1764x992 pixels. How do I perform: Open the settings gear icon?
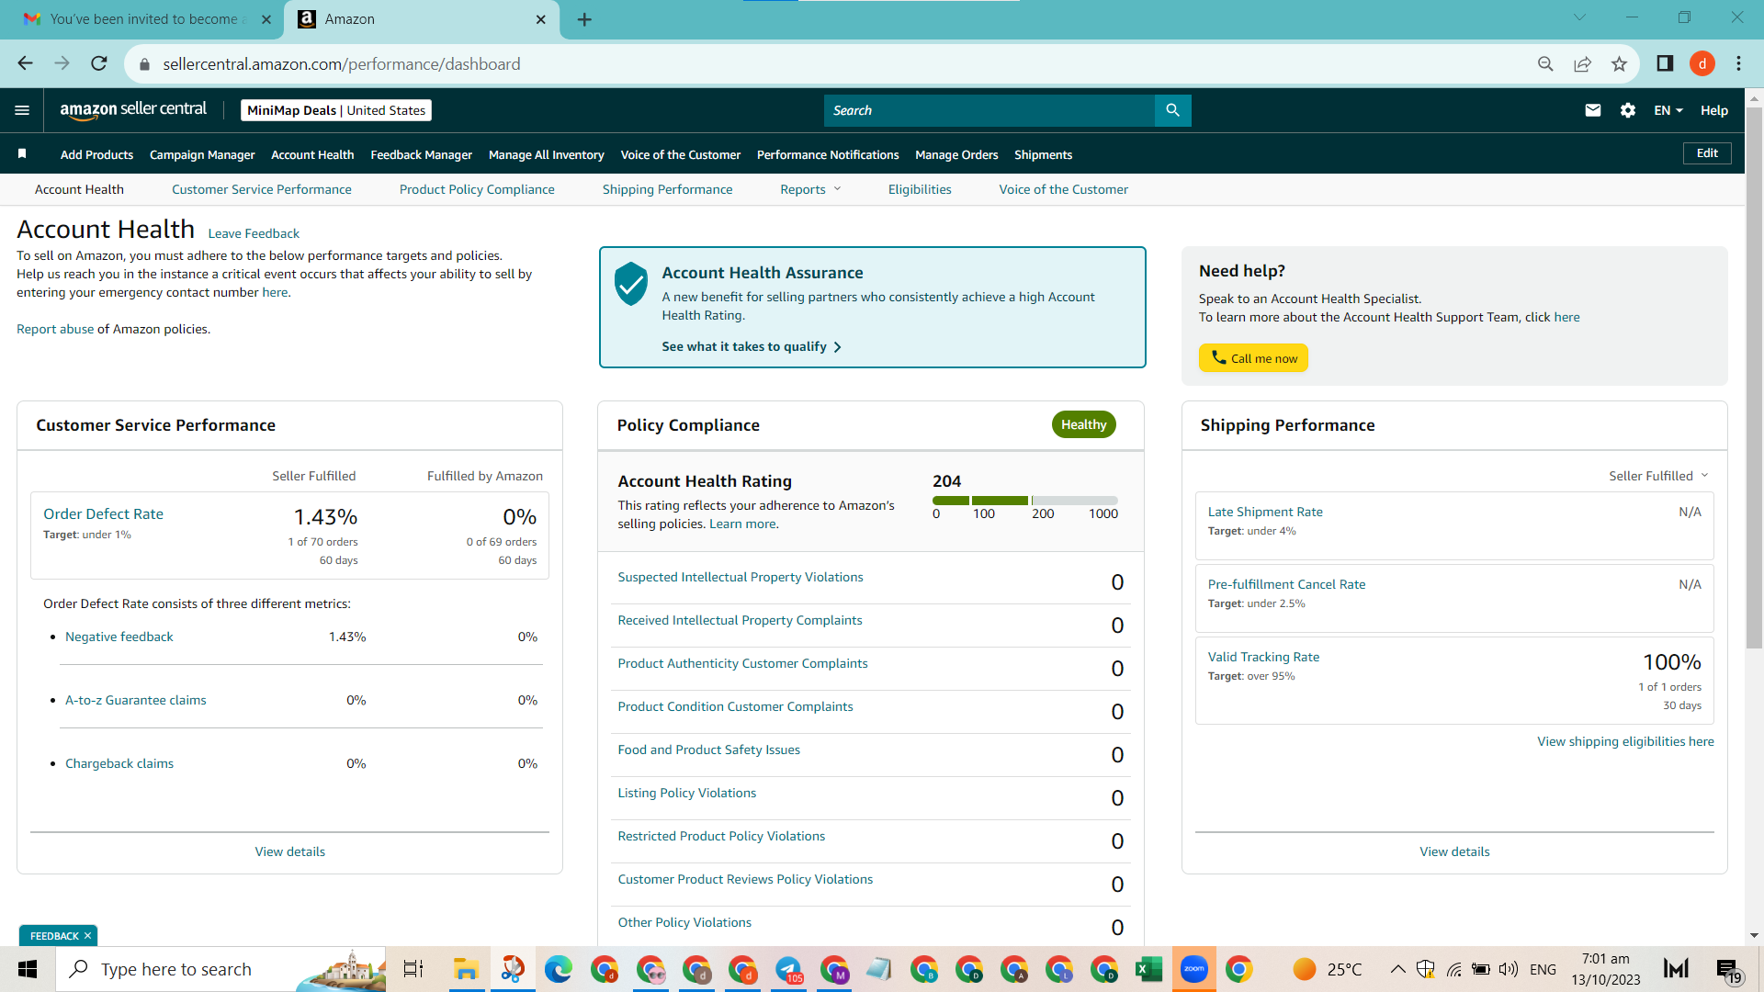[x=1628, y=110]
